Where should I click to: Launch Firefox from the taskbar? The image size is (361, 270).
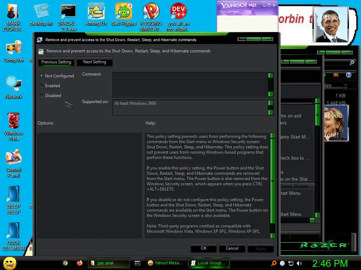80,263
